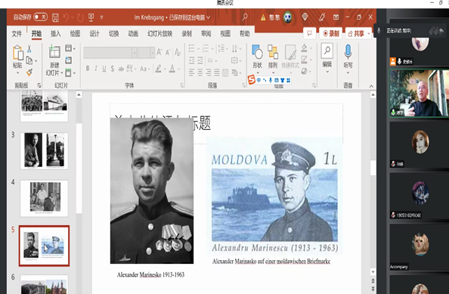
Task: Click the Undo arrow icon
Action: point(67,17)
